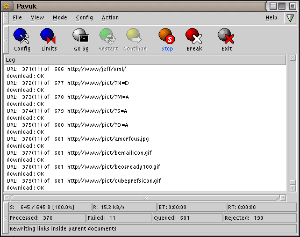Stop the download with Stop icon
Viewport: 300px width, 237px height.
tap(167, 40)
